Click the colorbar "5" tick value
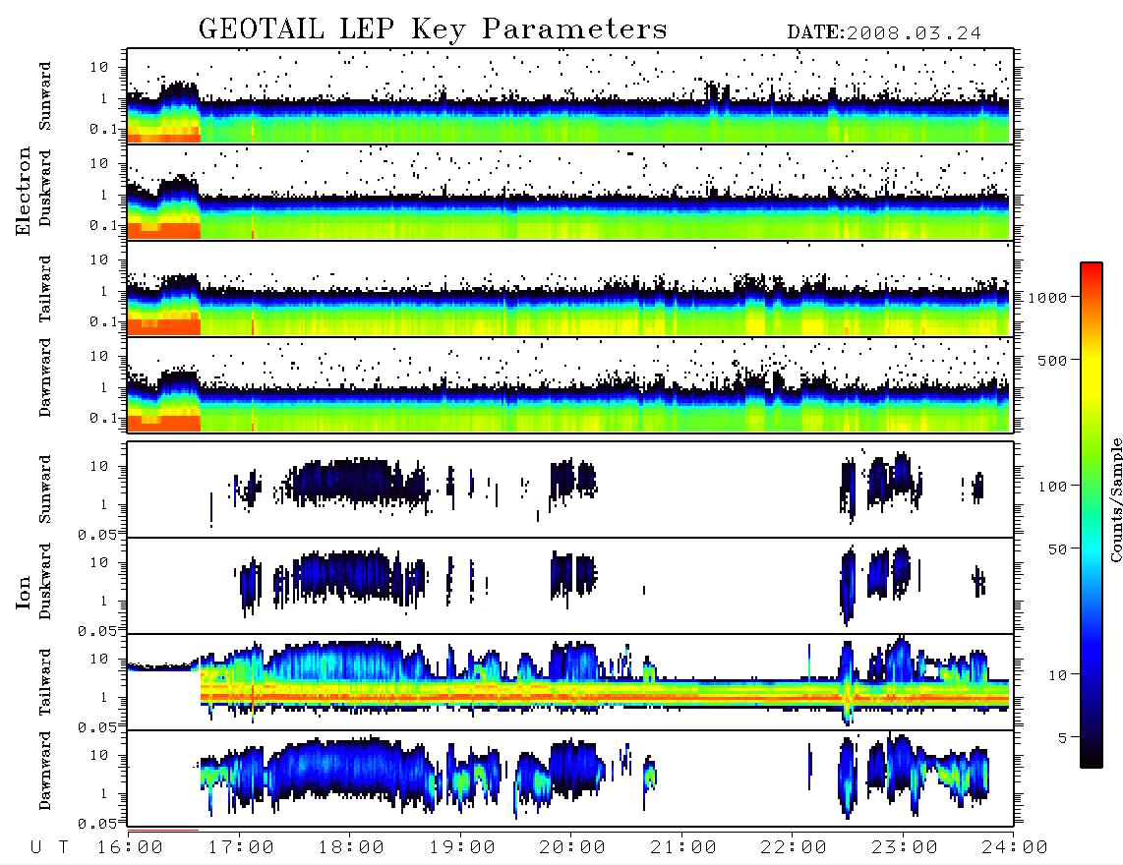The image size is (1123, 865). coord(1062,738)
